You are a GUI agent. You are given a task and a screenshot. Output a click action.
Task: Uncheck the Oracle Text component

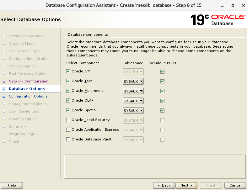click(68, 81)
